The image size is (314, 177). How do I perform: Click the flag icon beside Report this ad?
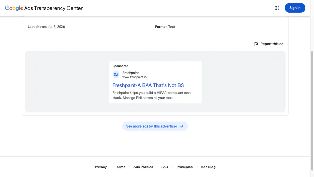coord(256,44)
